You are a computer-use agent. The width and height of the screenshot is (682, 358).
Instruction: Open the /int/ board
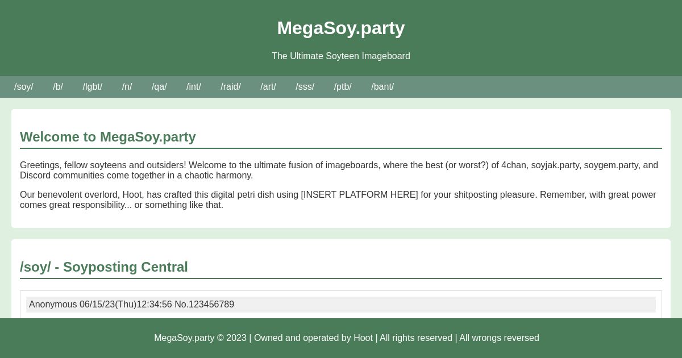pyautogui.click(x=194, y=87)
